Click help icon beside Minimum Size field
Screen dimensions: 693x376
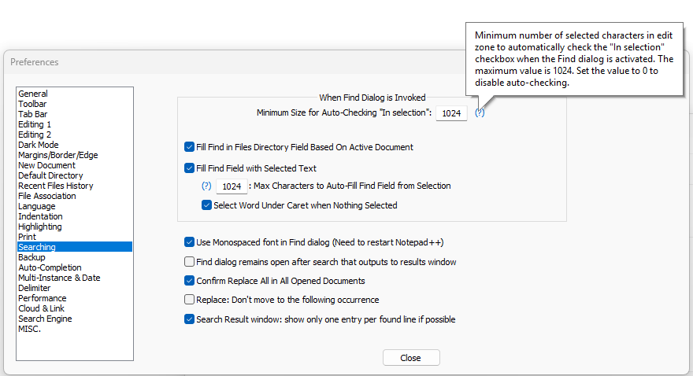pyautogui.click(x=480, y=113)
